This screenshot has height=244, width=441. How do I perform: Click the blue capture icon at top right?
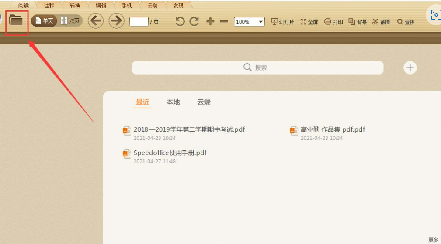[x=435, y=14]
